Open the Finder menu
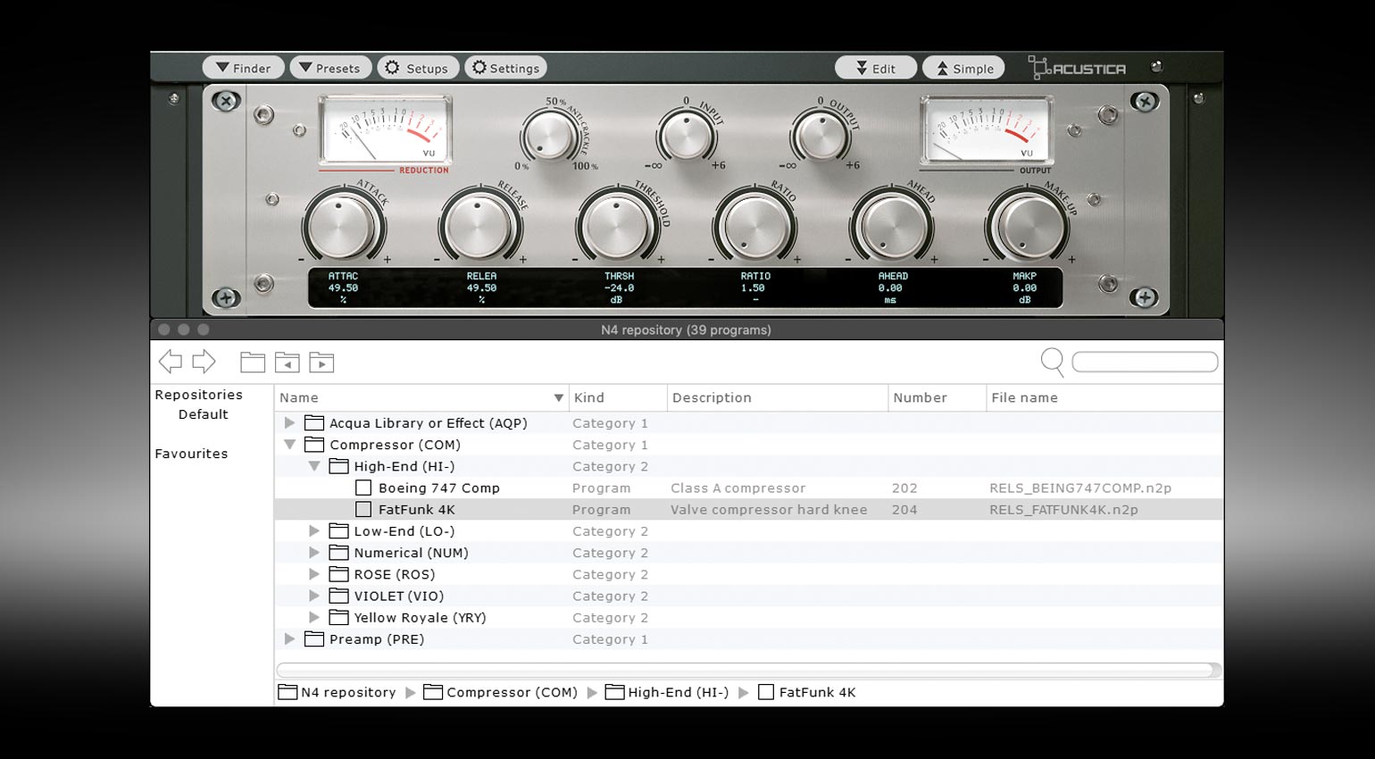The image size is (1375, 759). coord(244,68)
